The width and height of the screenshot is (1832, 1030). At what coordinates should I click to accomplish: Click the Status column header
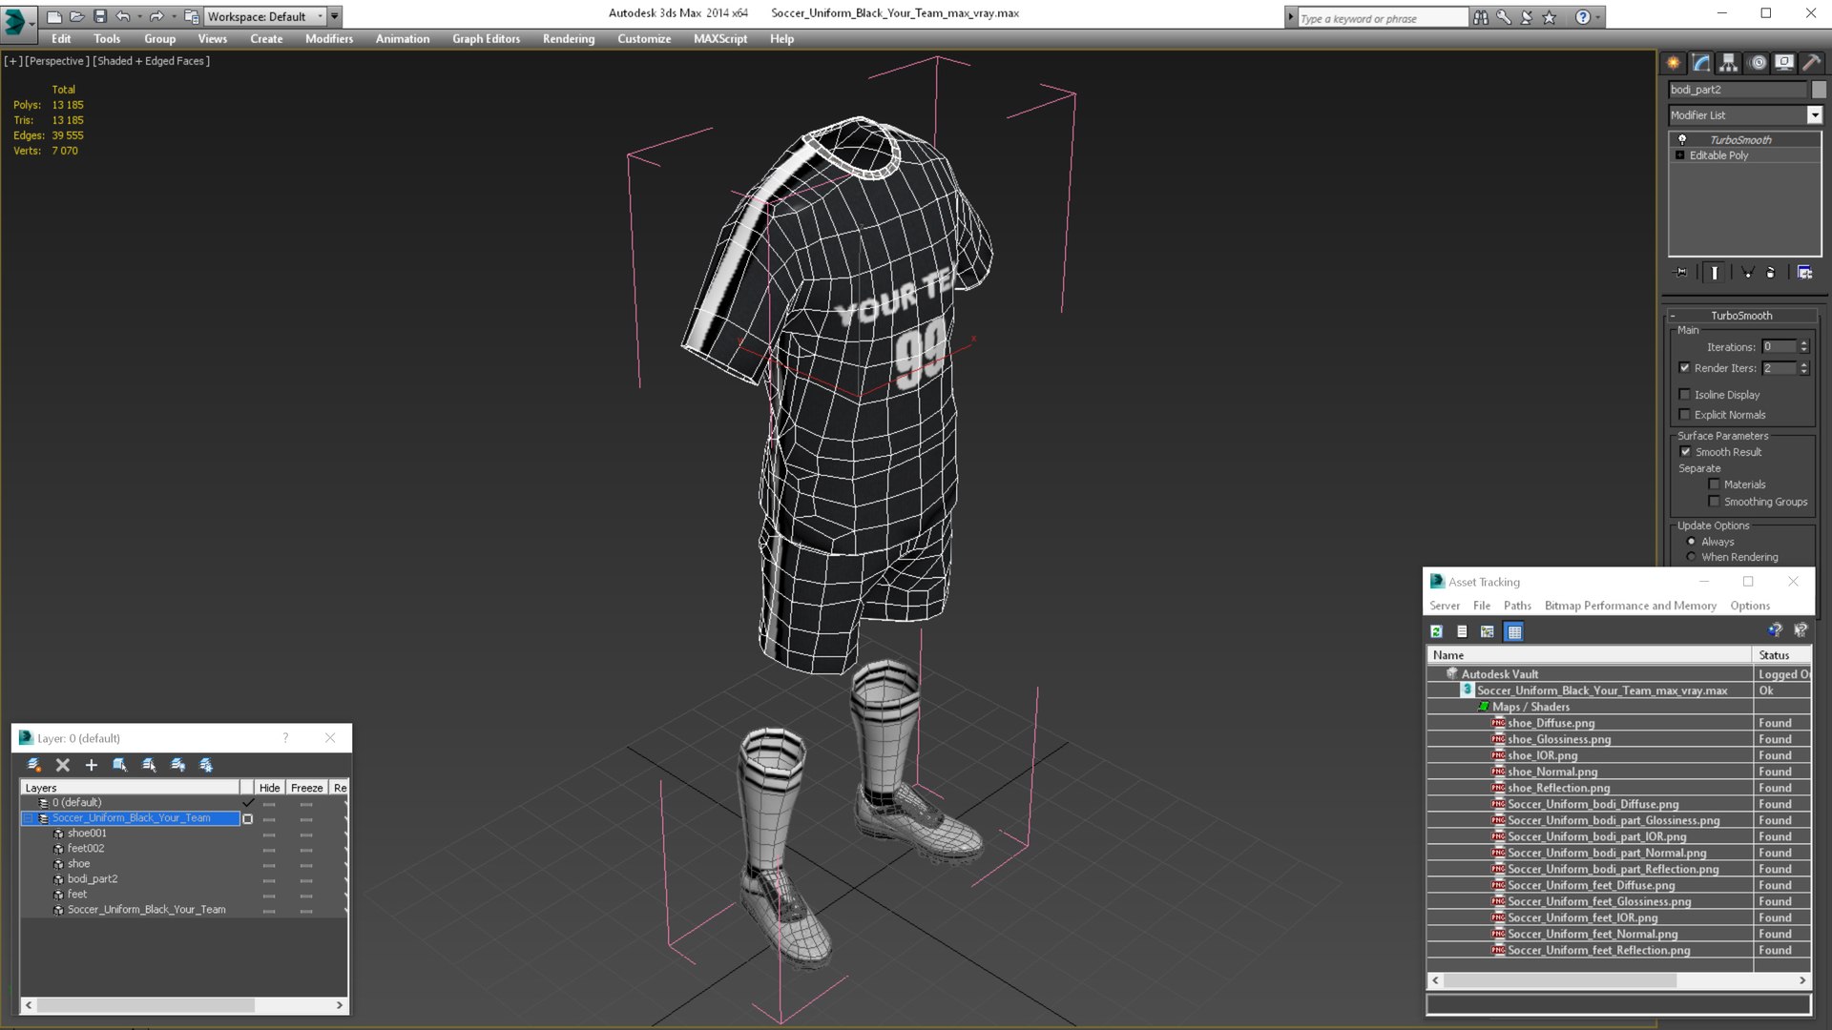point(1780,655)
